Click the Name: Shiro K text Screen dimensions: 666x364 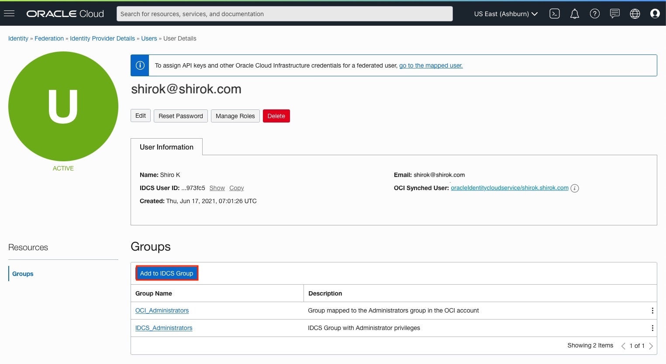click(x=160, y=175)
